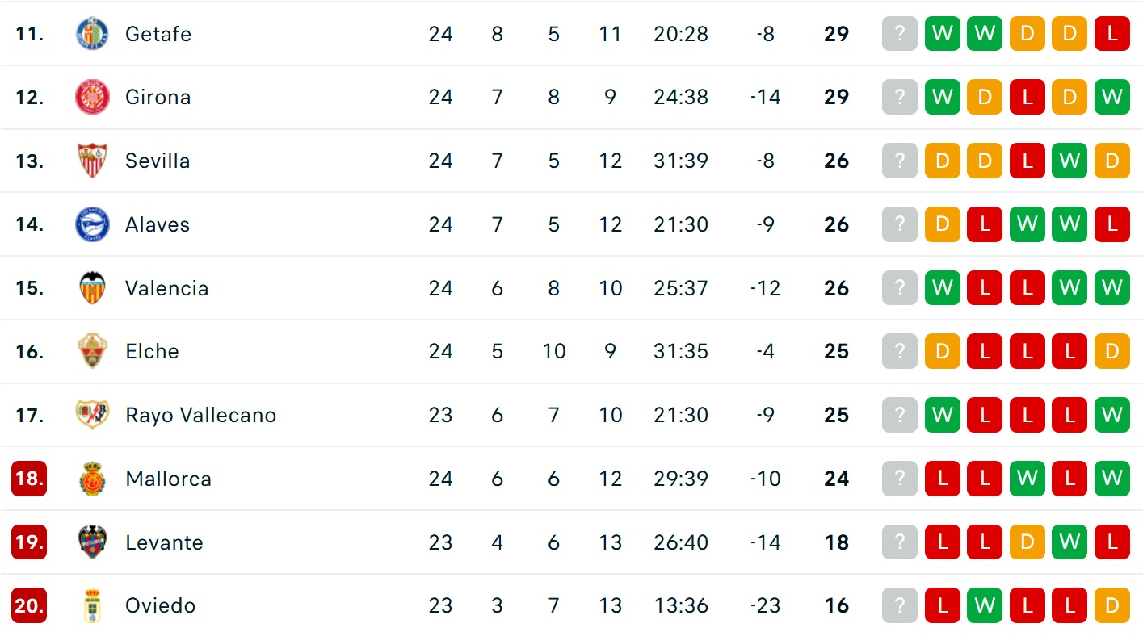The width and height of the screenshot is (1143, 636).
Task: Click the Oviedo club crest icon
Action: click(x=92, y=605)
